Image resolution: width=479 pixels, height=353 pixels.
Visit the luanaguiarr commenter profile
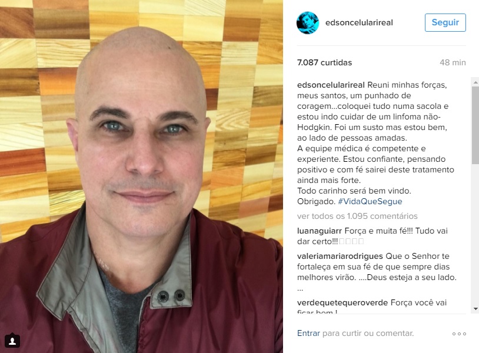[x=320, y=231]
